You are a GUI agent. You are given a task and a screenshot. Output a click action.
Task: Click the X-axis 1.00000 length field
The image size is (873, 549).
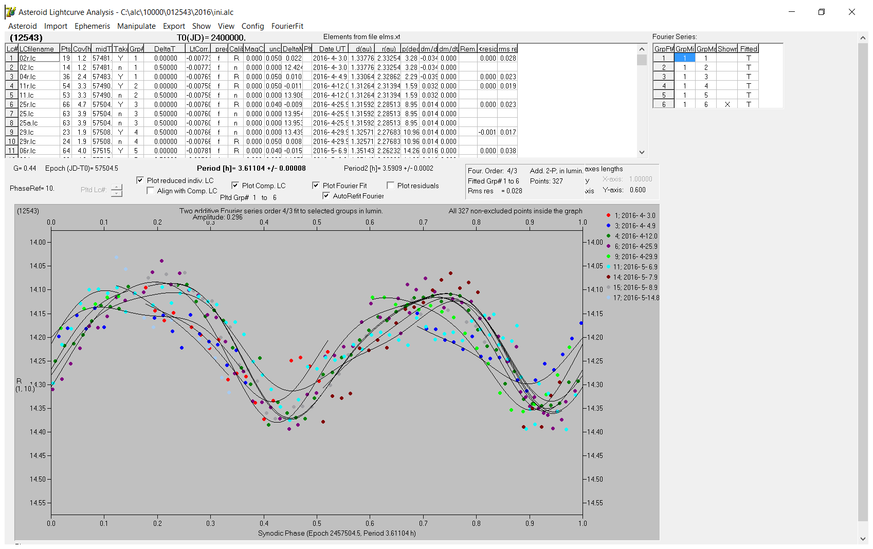coord(641,179)
